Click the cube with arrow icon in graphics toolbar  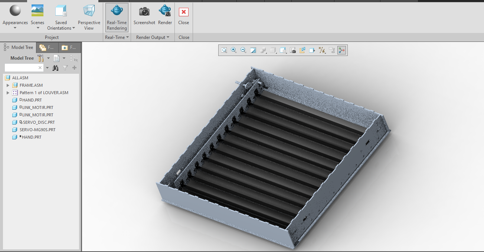coord(312,50)
